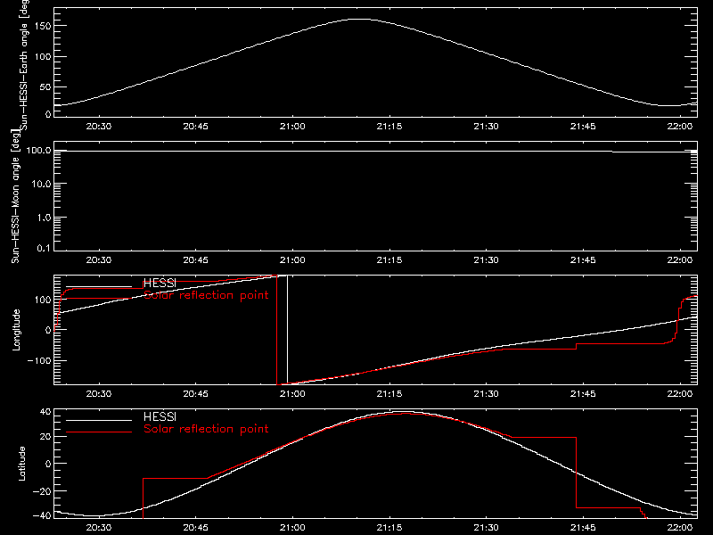Click the Sun-HESSI-Earth angle axis label
Image resolution: width=713 pixels, height=535 pixels.
click(x=24, y=63)
